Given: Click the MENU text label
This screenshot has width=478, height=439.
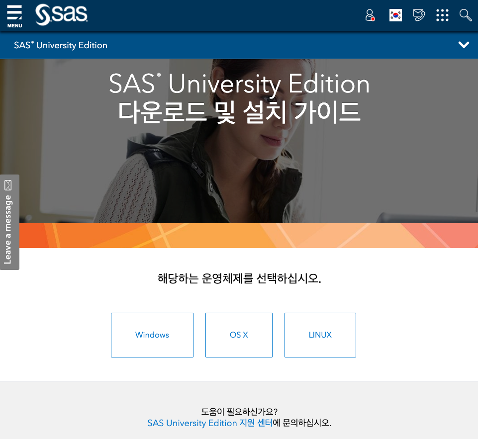Looking at the screenshot, I should 14,25.
